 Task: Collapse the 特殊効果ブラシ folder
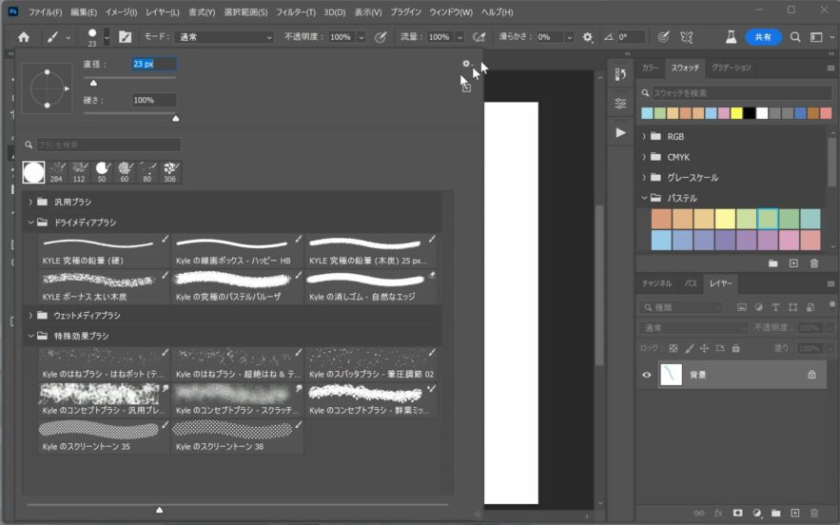(x=30, y=336)
